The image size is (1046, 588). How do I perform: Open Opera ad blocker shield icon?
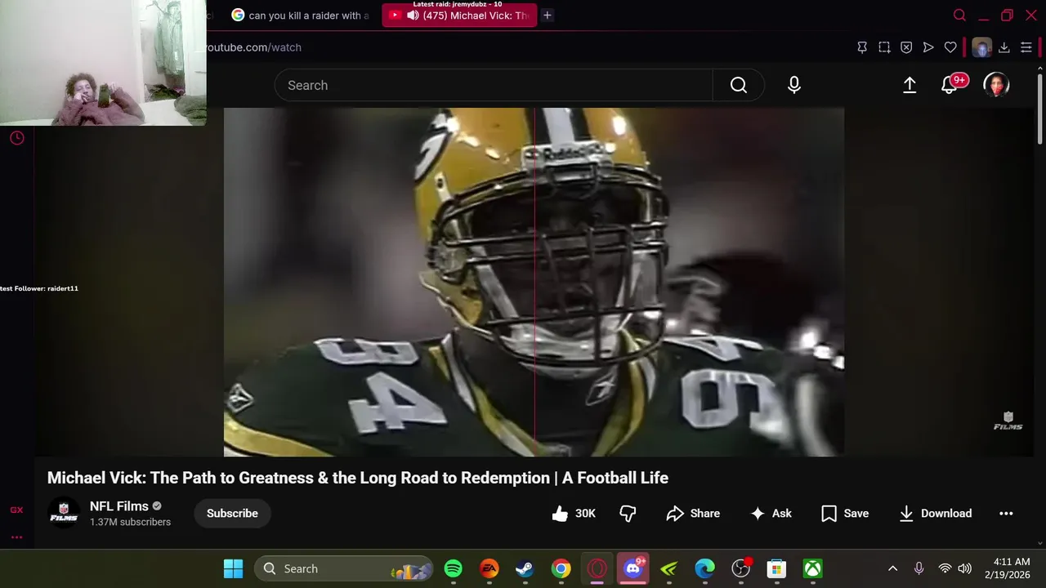[906, 47]
